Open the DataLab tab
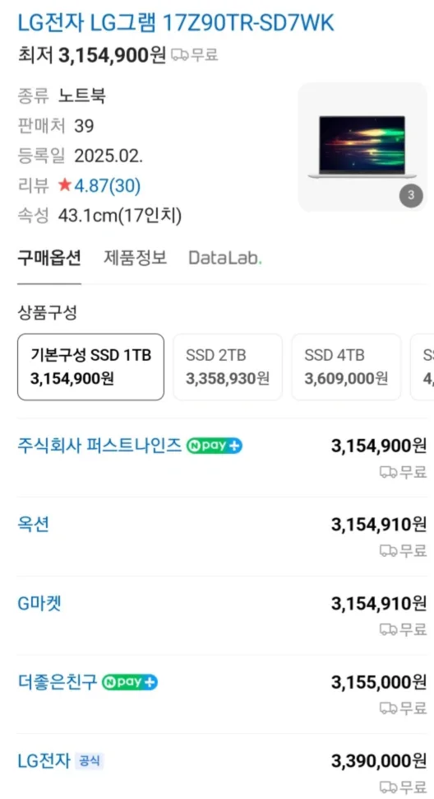Screen dimensions: 434x799 point(225,258)
